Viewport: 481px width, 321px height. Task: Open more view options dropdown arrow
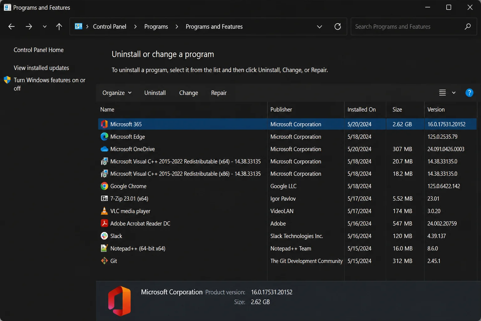click(x=454, y=93)
